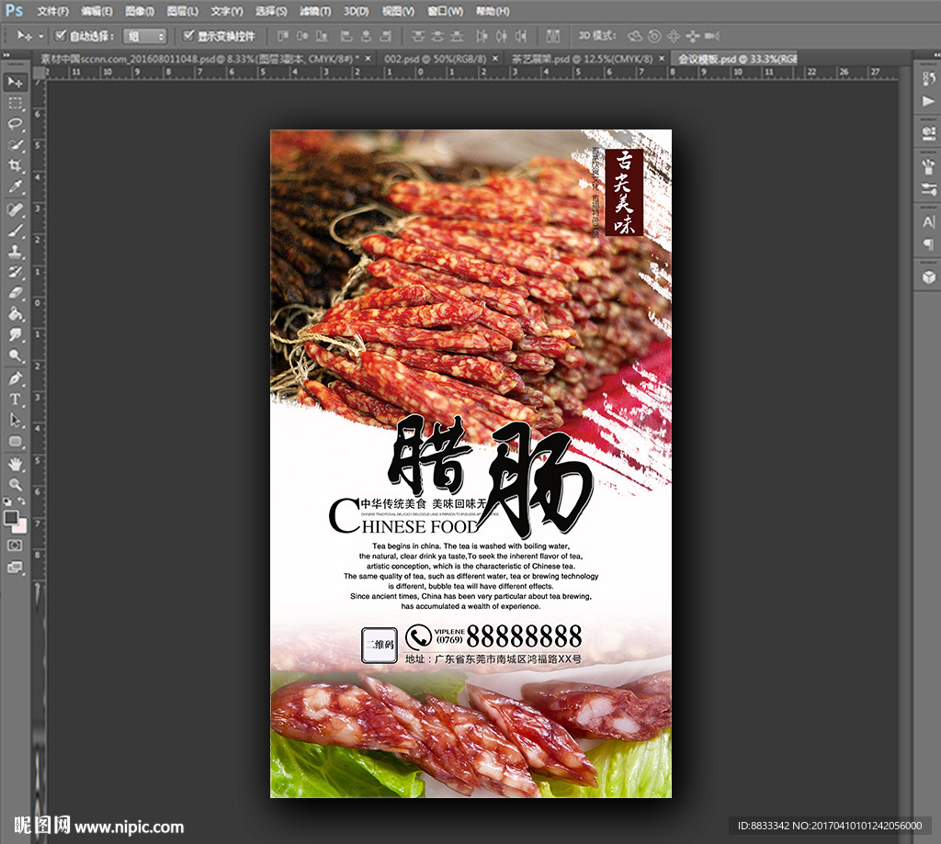Viewport: 941px width, 844px height.
Task: Select the Zoom tool
Action: [15, 485]
